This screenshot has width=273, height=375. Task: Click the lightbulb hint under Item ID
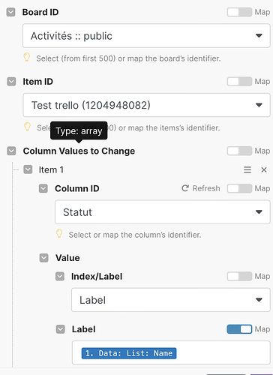[x=27, y=127]
